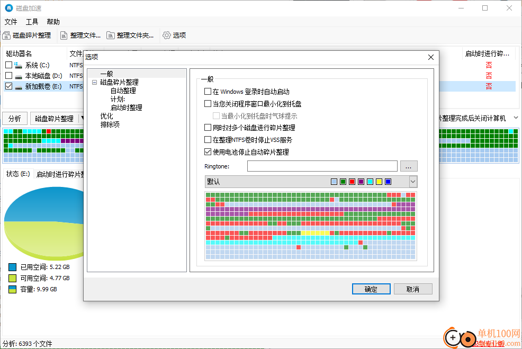Pick the green color swatch
Image resolution: width=522 pixels, height=349 pixels.
[343, 182]
